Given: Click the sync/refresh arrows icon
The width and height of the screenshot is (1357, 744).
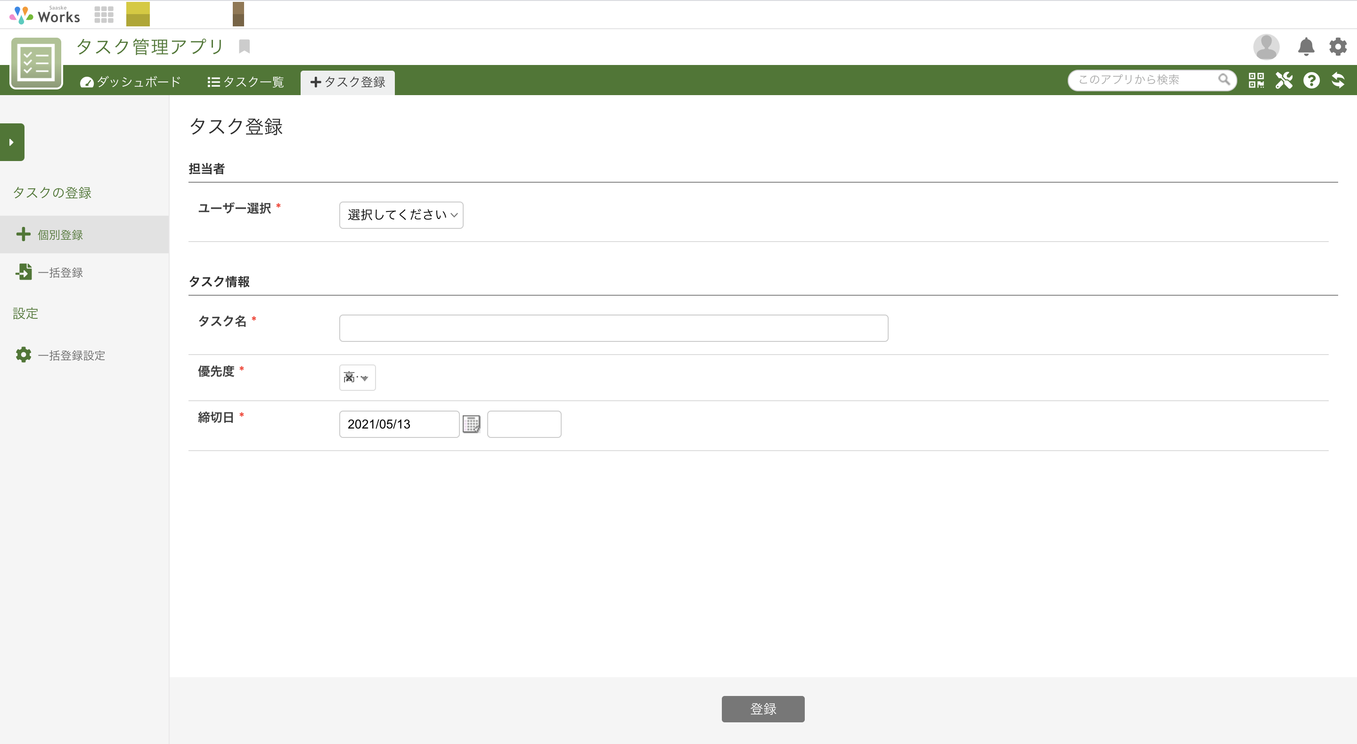Looking at the screenshot, I should click(1340, 80).
